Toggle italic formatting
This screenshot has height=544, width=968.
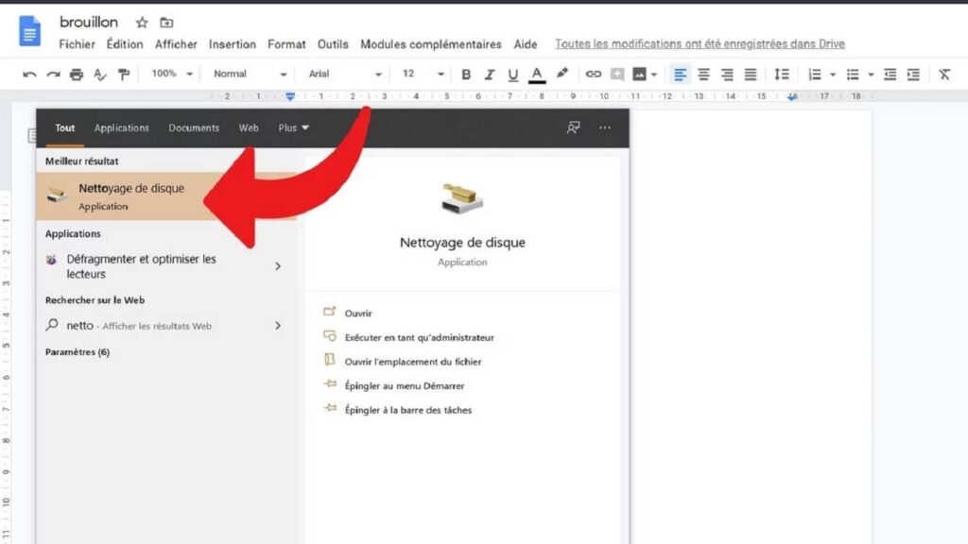click(x=490, y=75)
